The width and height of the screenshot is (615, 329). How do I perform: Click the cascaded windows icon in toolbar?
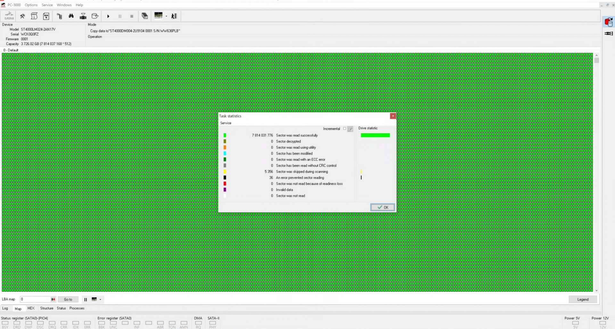coord(145,16)
